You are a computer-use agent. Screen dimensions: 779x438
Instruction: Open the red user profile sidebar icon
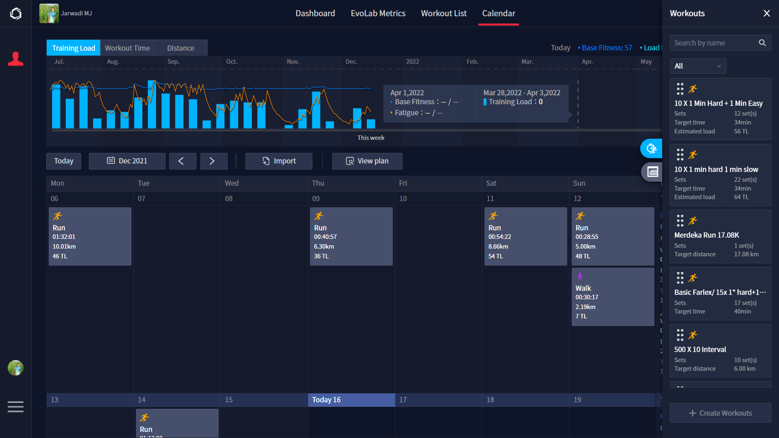click(15, 59)
